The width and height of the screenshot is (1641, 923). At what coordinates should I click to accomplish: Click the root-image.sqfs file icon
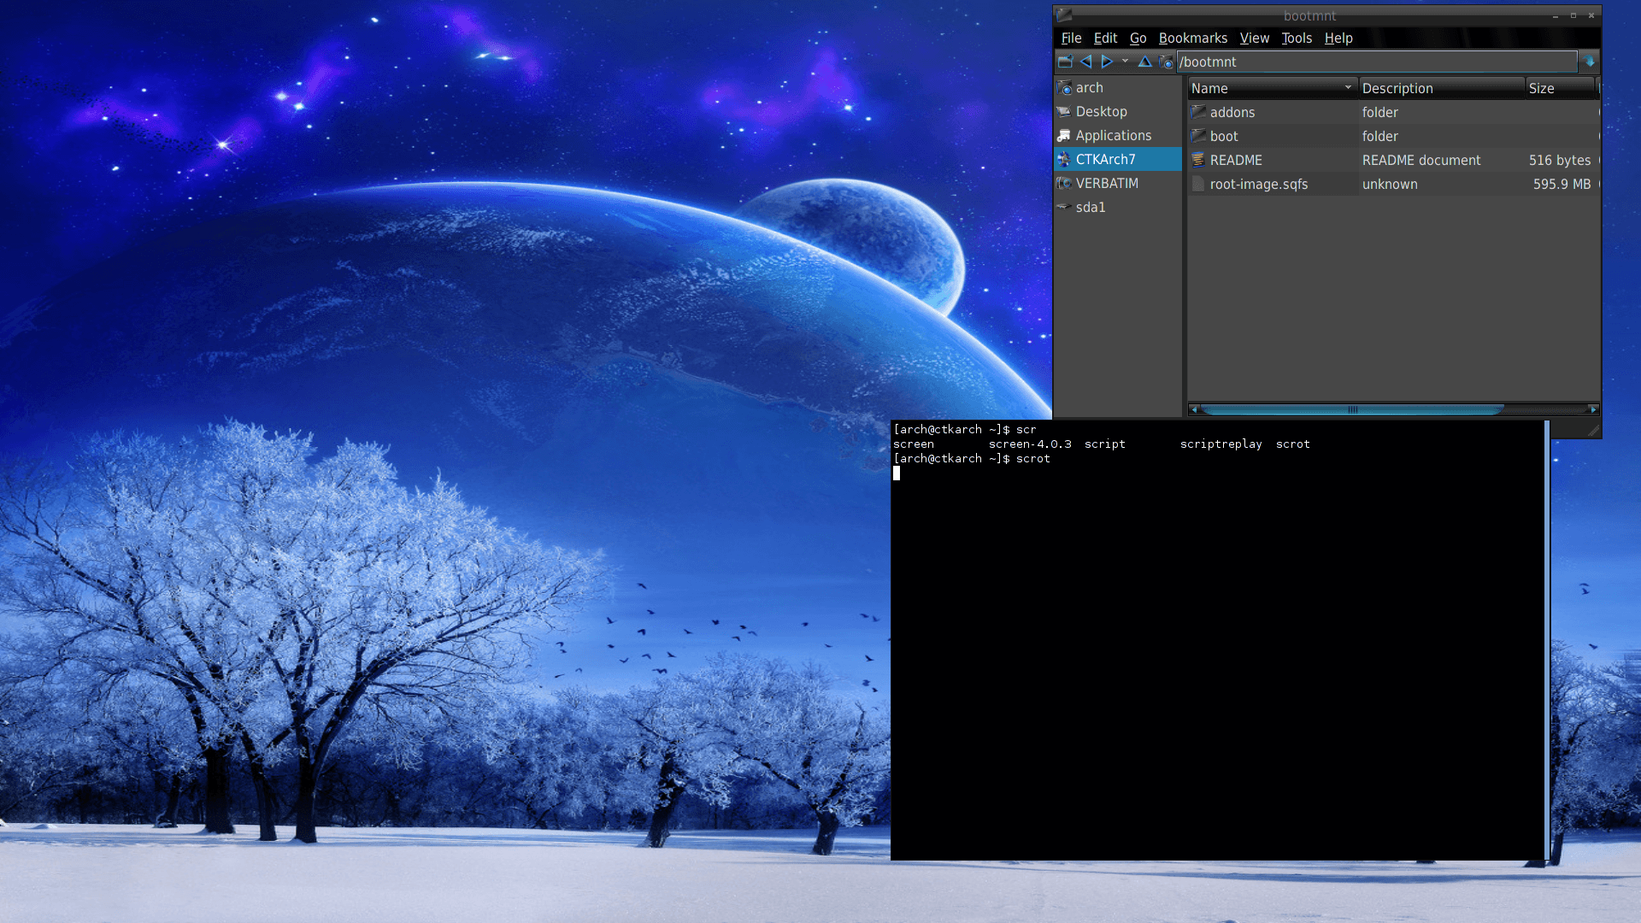click(x=1198, y=184)
